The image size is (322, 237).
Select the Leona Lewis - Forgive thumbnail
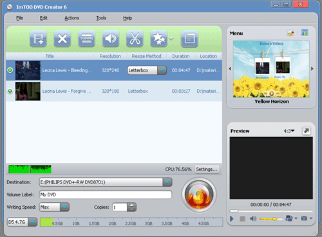28,91
